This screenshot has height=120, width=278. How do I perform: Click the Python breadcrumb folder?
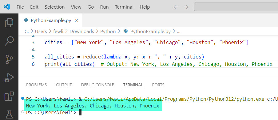coord(108,32)
